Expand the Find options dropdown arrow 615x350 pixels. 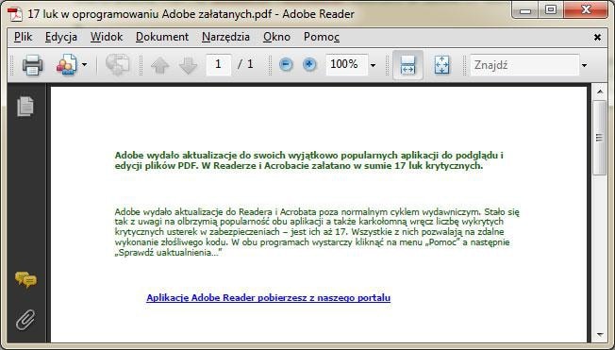tap(585, 65)
